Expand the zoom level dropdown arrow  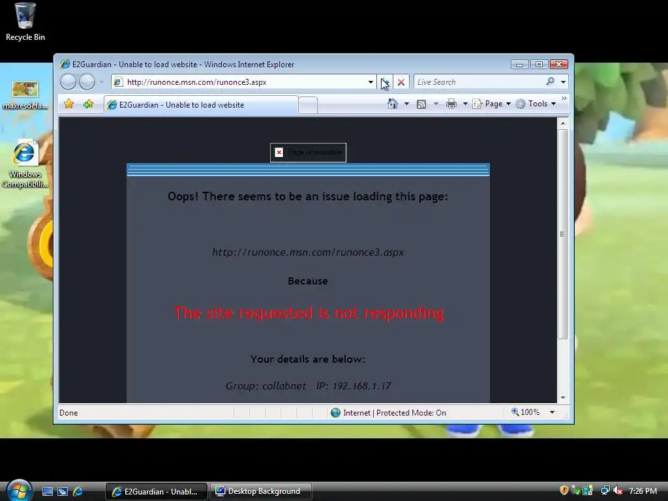(552, 412)
